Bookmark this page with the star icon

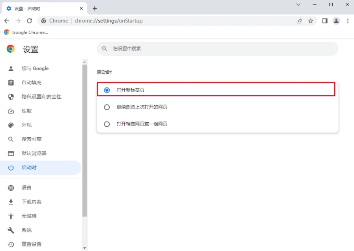click(x=311, y=21)
